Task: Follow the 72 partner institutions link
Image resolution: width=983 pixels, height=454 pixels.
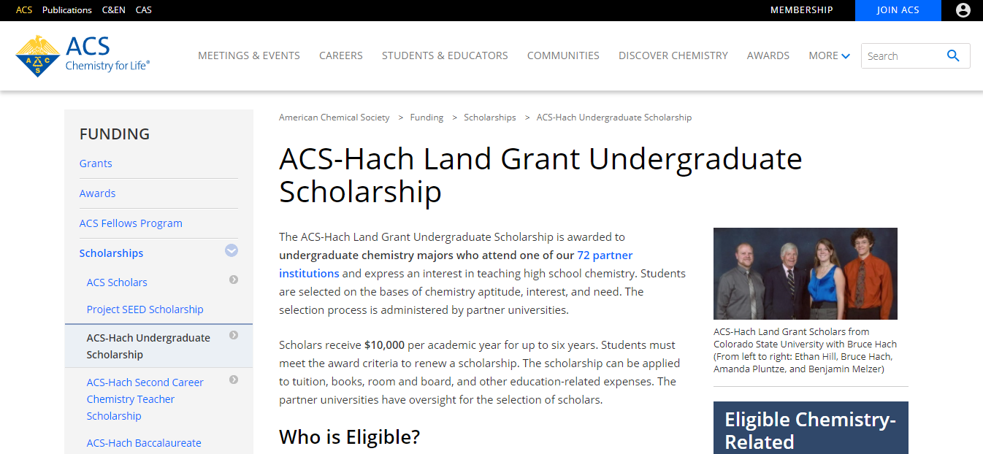Action: (x=604, y=255)
